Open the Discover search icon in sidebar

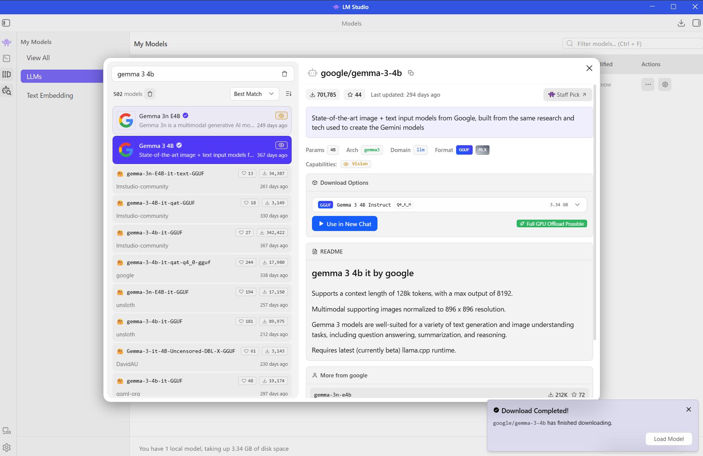pos(6,91)
